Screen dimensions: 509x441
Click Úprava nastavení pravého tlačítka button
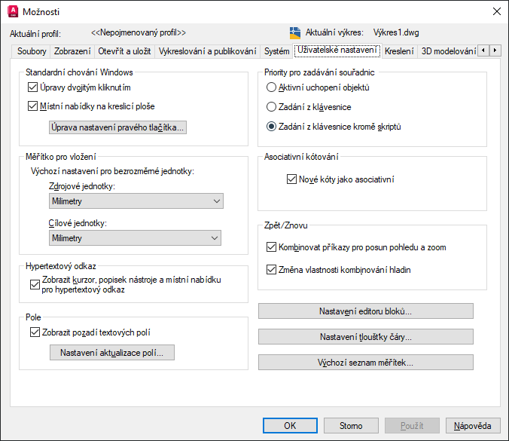coord(117,127)
